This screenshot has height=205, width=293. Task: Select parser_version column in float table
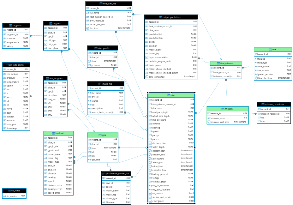pyautogui.click(x=273, y=74)
